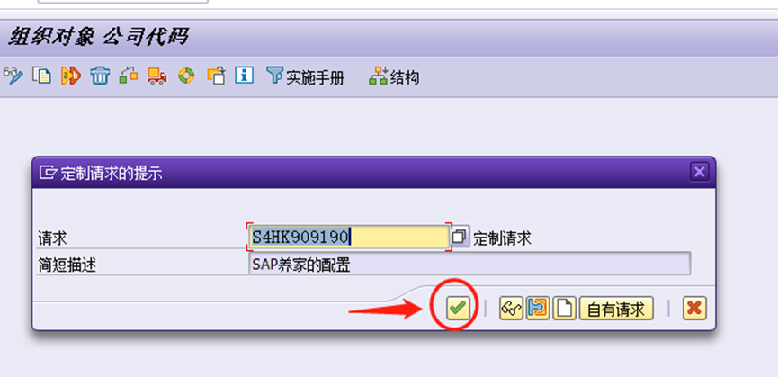778x377 pixels.
Task: Open the value help beside the request field
Action: click(460, 238)
